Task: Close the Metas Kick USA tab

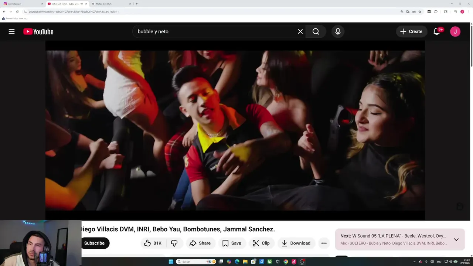Action: coord(130,4)
